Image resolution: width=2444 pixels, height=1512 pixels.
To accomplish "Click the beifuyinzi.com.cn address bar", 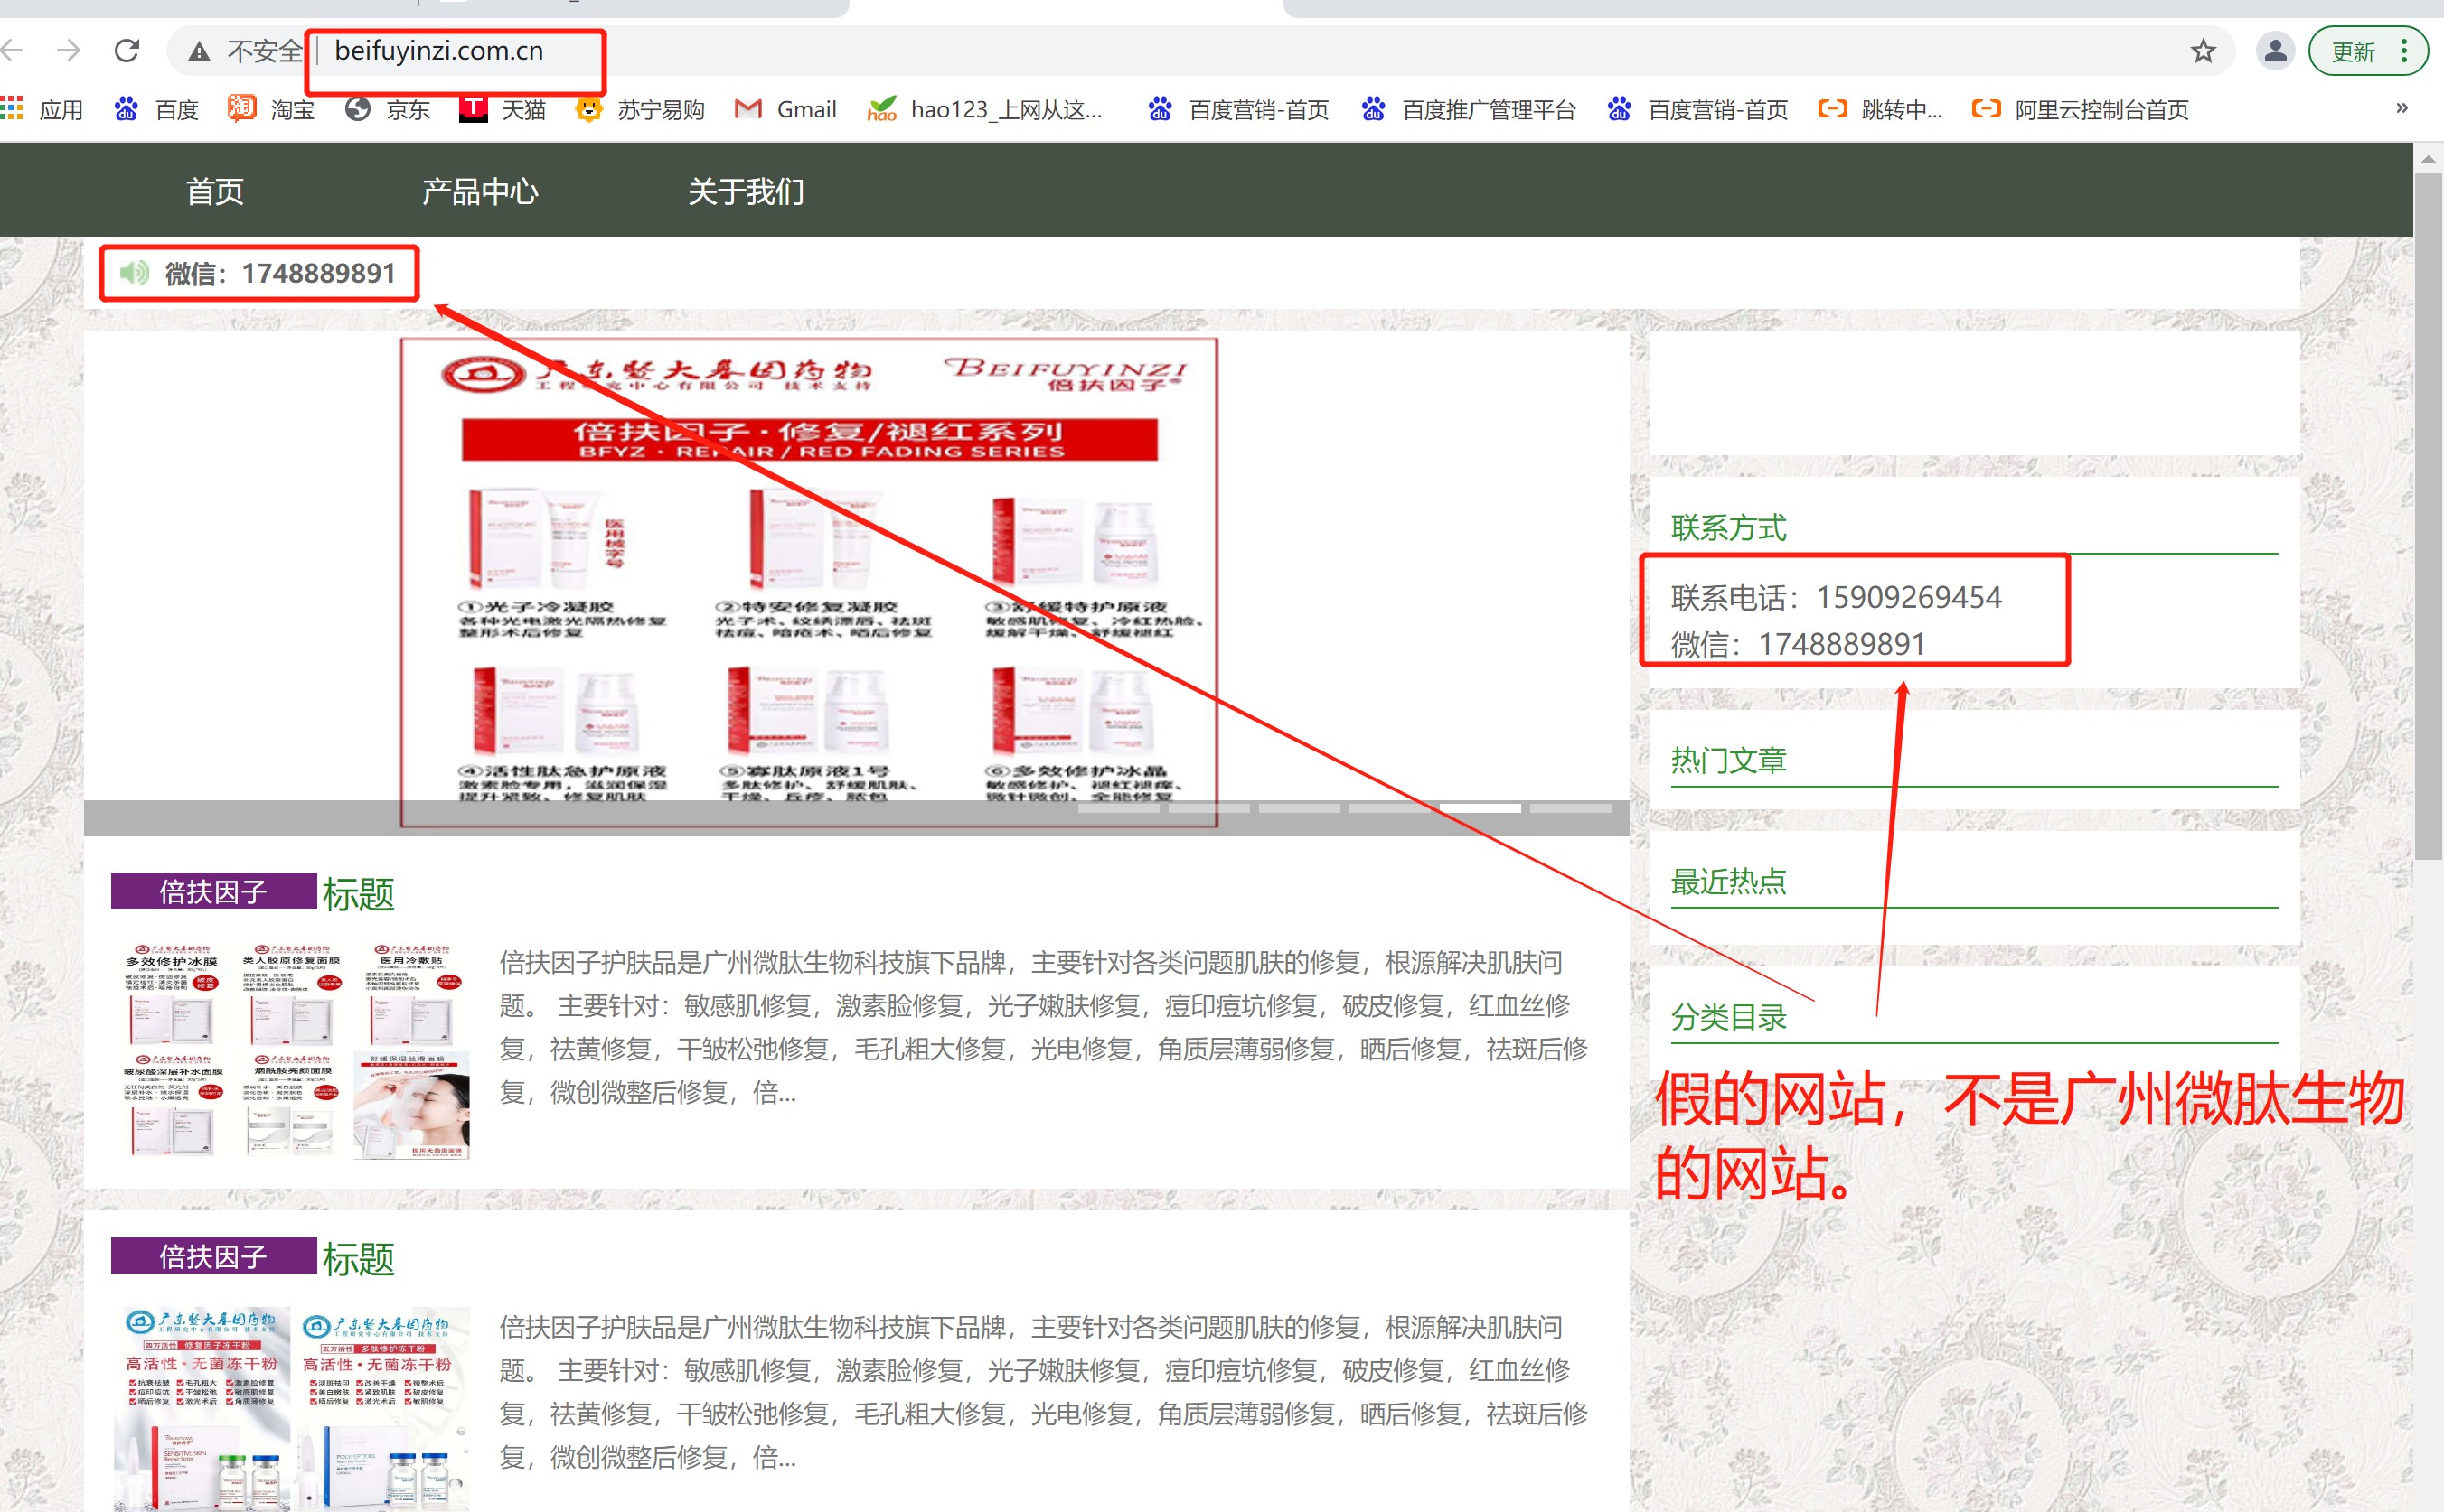I will (438, 51).
